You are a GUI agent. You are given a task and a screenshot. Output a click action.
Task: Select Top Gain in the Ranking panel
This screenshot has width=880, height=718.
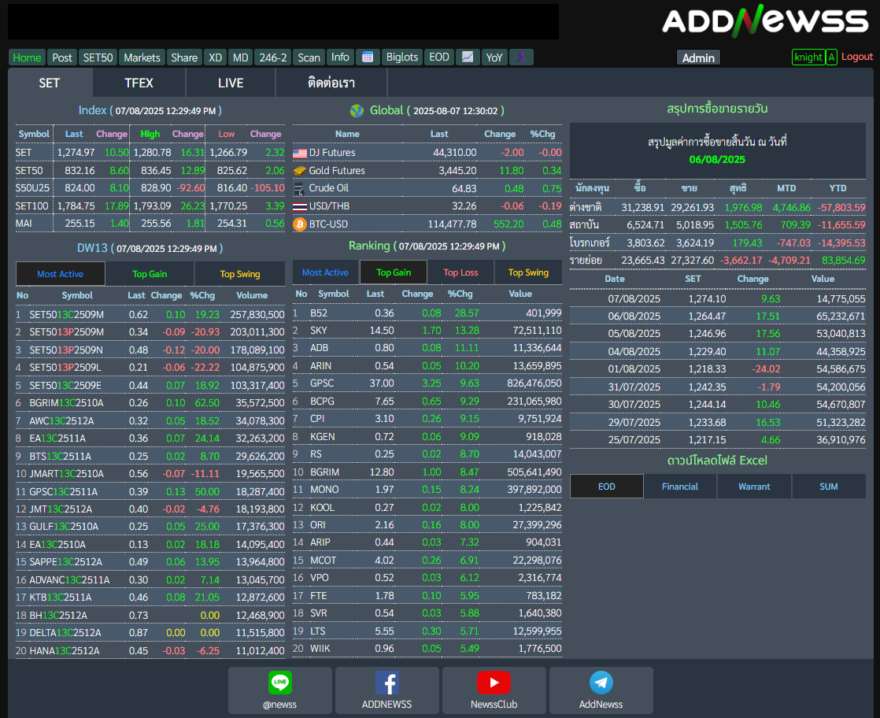394,272
